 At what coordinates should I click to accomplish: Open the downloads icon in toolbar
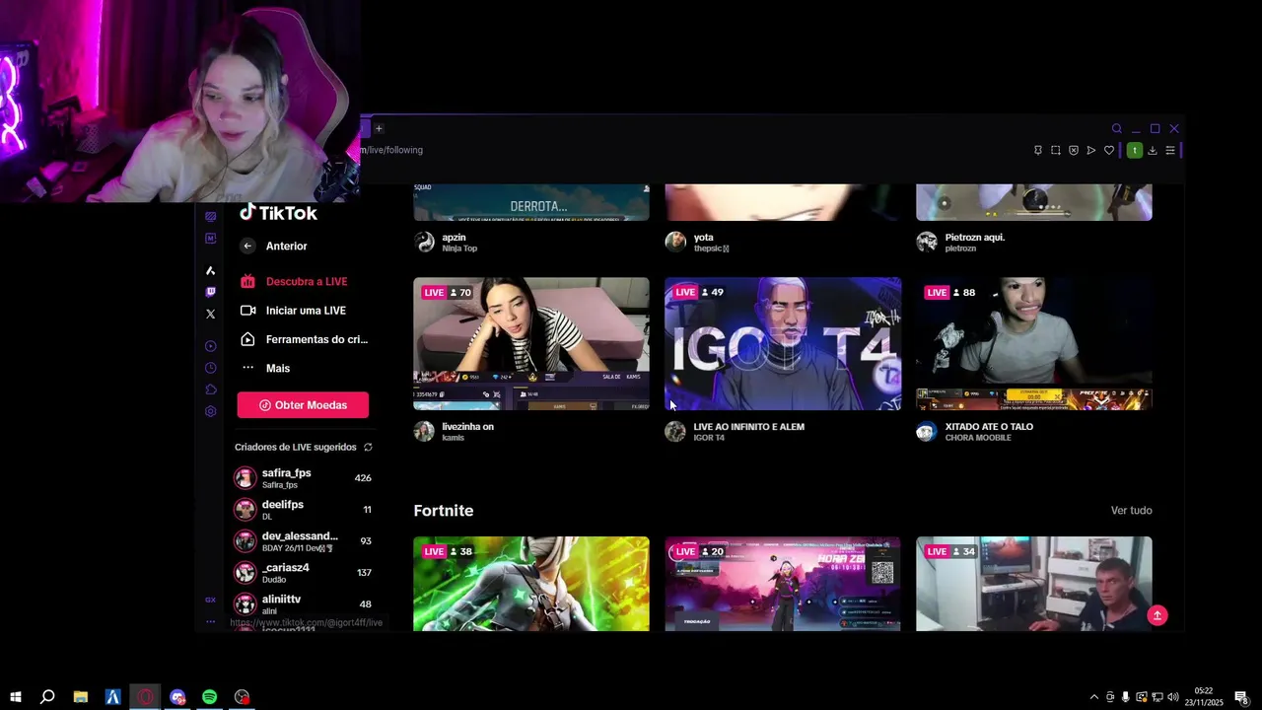(1152, 150)
